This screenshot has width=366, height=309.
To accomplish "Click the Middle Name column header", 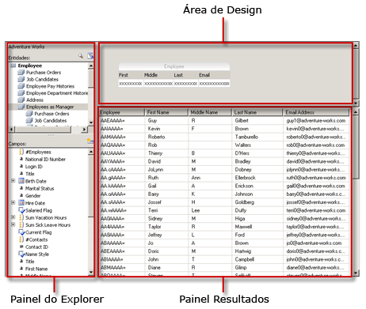I will (210, 112).
